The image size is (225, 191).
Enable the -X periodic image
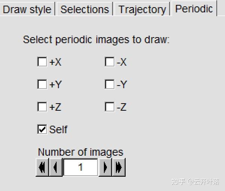click(109, 62)
